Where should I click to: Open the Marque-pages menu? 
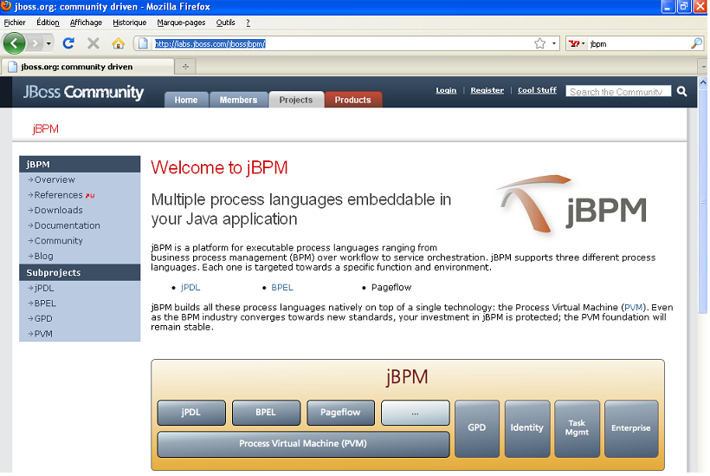click(181, 23)
